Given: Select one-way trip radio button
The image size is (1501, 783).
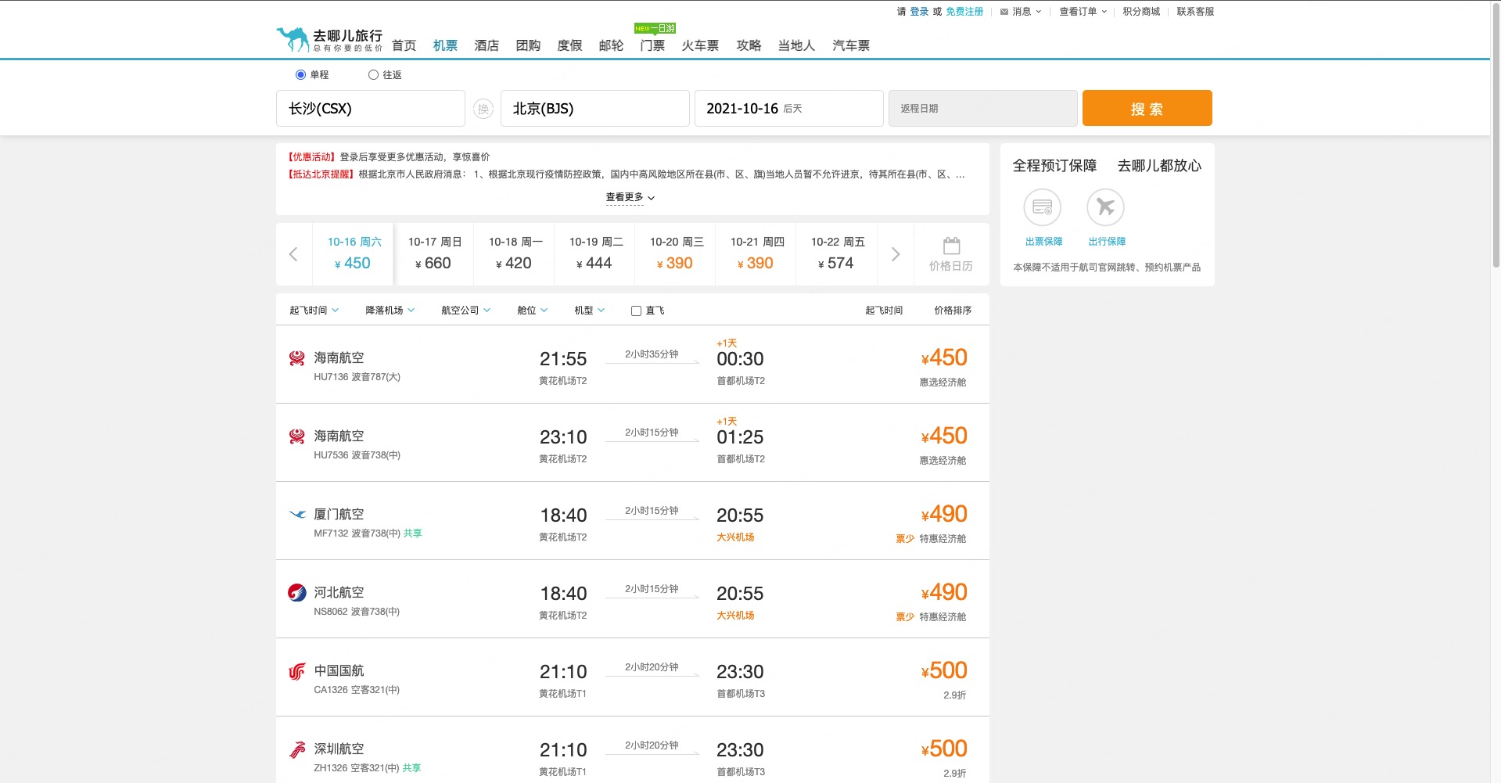Looking at the screenshot, I should (300, 75).
